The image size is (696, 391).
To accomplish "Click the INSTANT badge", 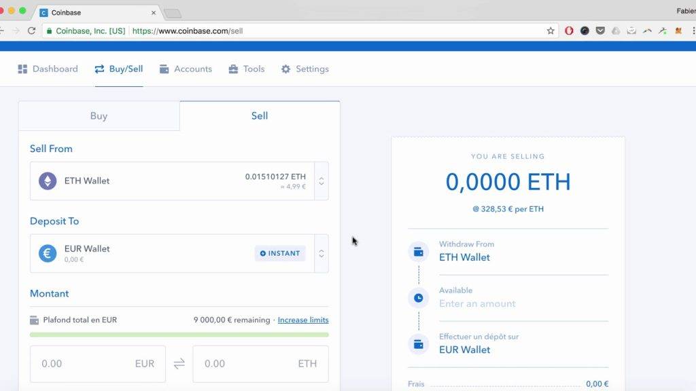I will coord(280,253).
